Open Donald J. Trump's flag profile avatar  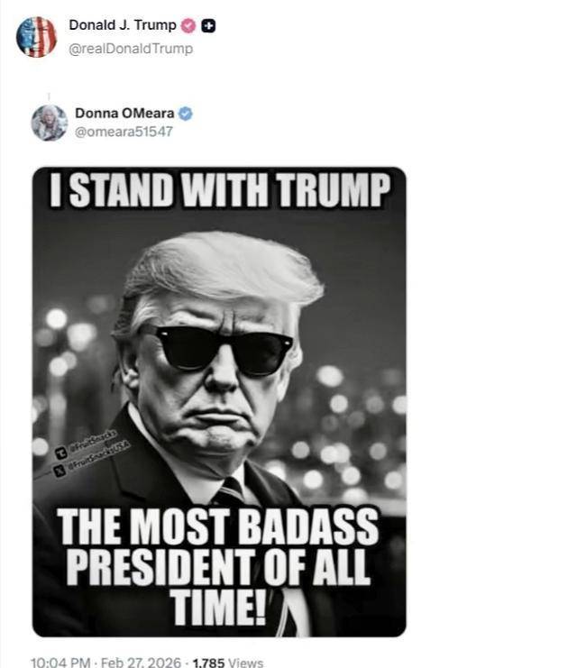click(36, 37)
